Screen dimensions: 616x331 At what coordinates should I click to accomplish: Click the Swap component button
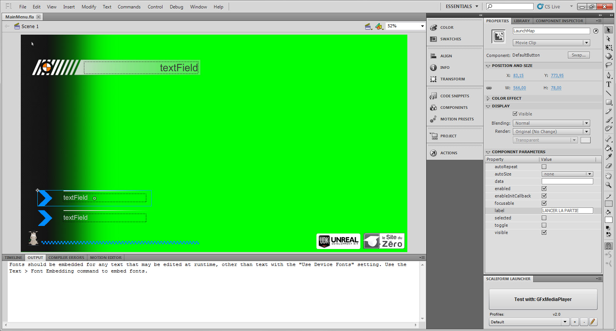point(578,55)
